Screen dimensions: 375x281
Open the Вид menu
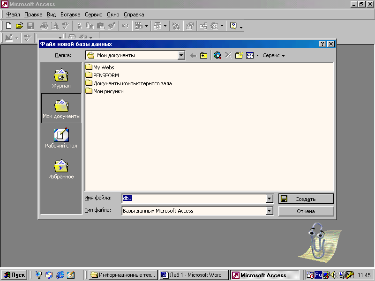(51, 15)
